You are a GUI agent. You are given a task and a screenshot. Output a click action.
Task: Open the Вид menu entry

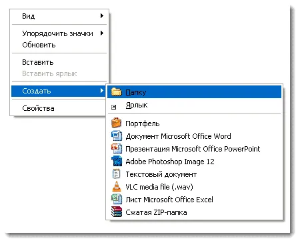pyautogui.click(x=59, y=16)
